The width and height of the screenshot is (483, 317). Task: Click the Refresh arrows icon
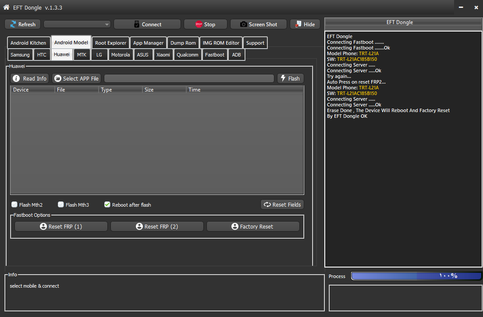(x=13, y=25)
